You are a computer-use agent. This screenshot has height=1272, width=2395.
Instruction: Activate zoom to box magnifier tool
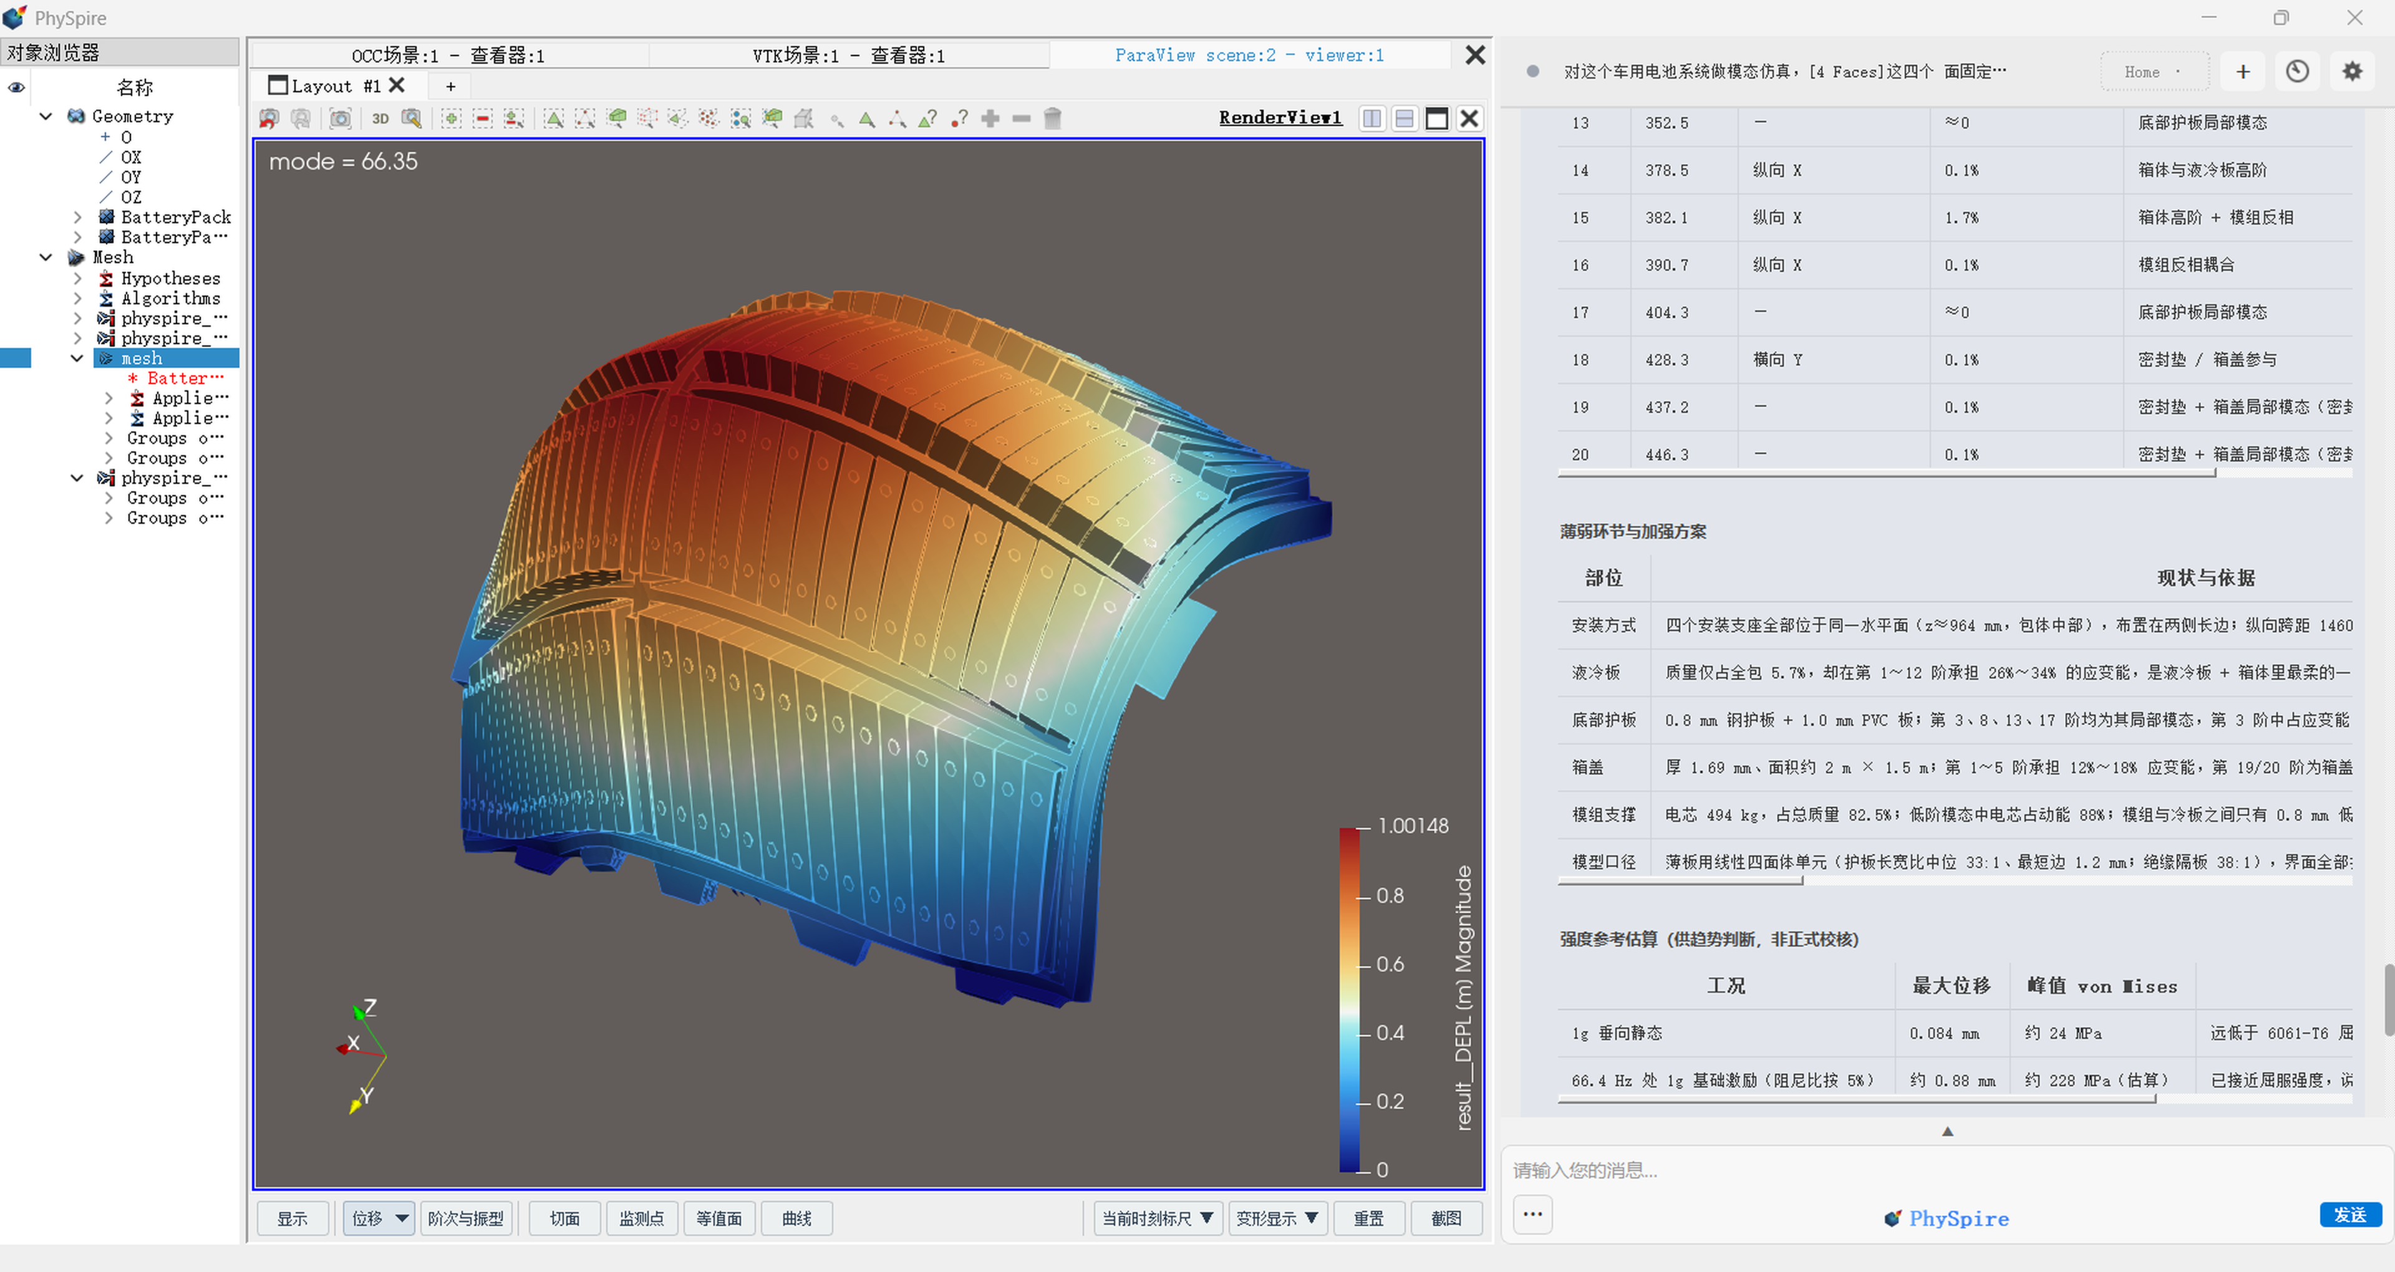click(411, 118)
